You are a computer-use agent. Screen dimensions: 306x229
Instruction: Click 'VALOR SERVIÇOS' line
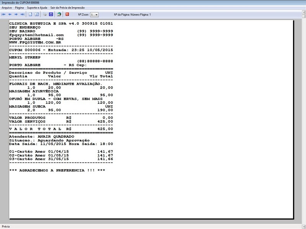click(61, 121)
